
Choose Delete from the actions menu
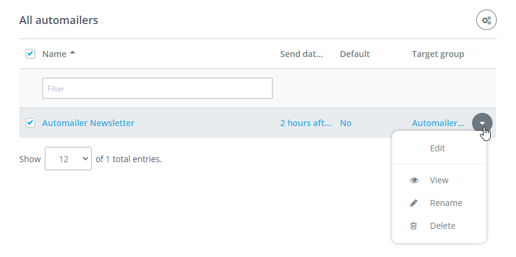click(443, 226)
